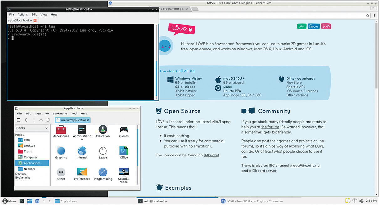This screenshot has height=205, width=379.
Task: Select Applications in Places sidebar
Action: (x=32, y=163)
